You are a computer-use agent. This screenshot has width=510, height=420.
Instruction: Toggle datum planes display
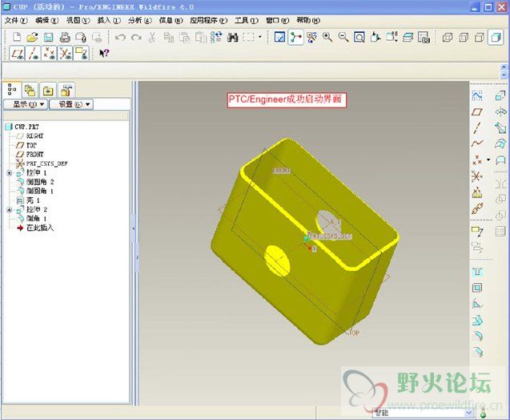(x=18, y=53)
